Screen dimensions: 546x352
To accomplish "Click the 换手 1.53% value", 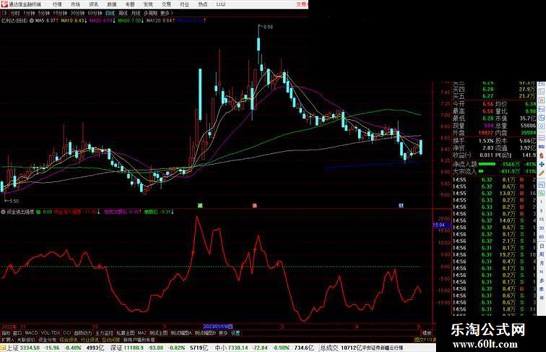I will click(x=486, y=141).
